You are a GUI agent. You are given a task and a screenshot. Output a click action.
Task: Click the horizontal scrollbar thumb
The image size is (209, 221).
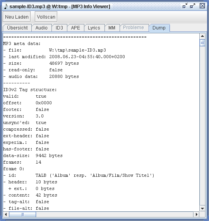pos(22,214)
